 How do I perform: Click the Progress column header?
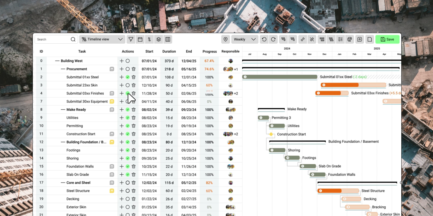[x=210, y=52]
